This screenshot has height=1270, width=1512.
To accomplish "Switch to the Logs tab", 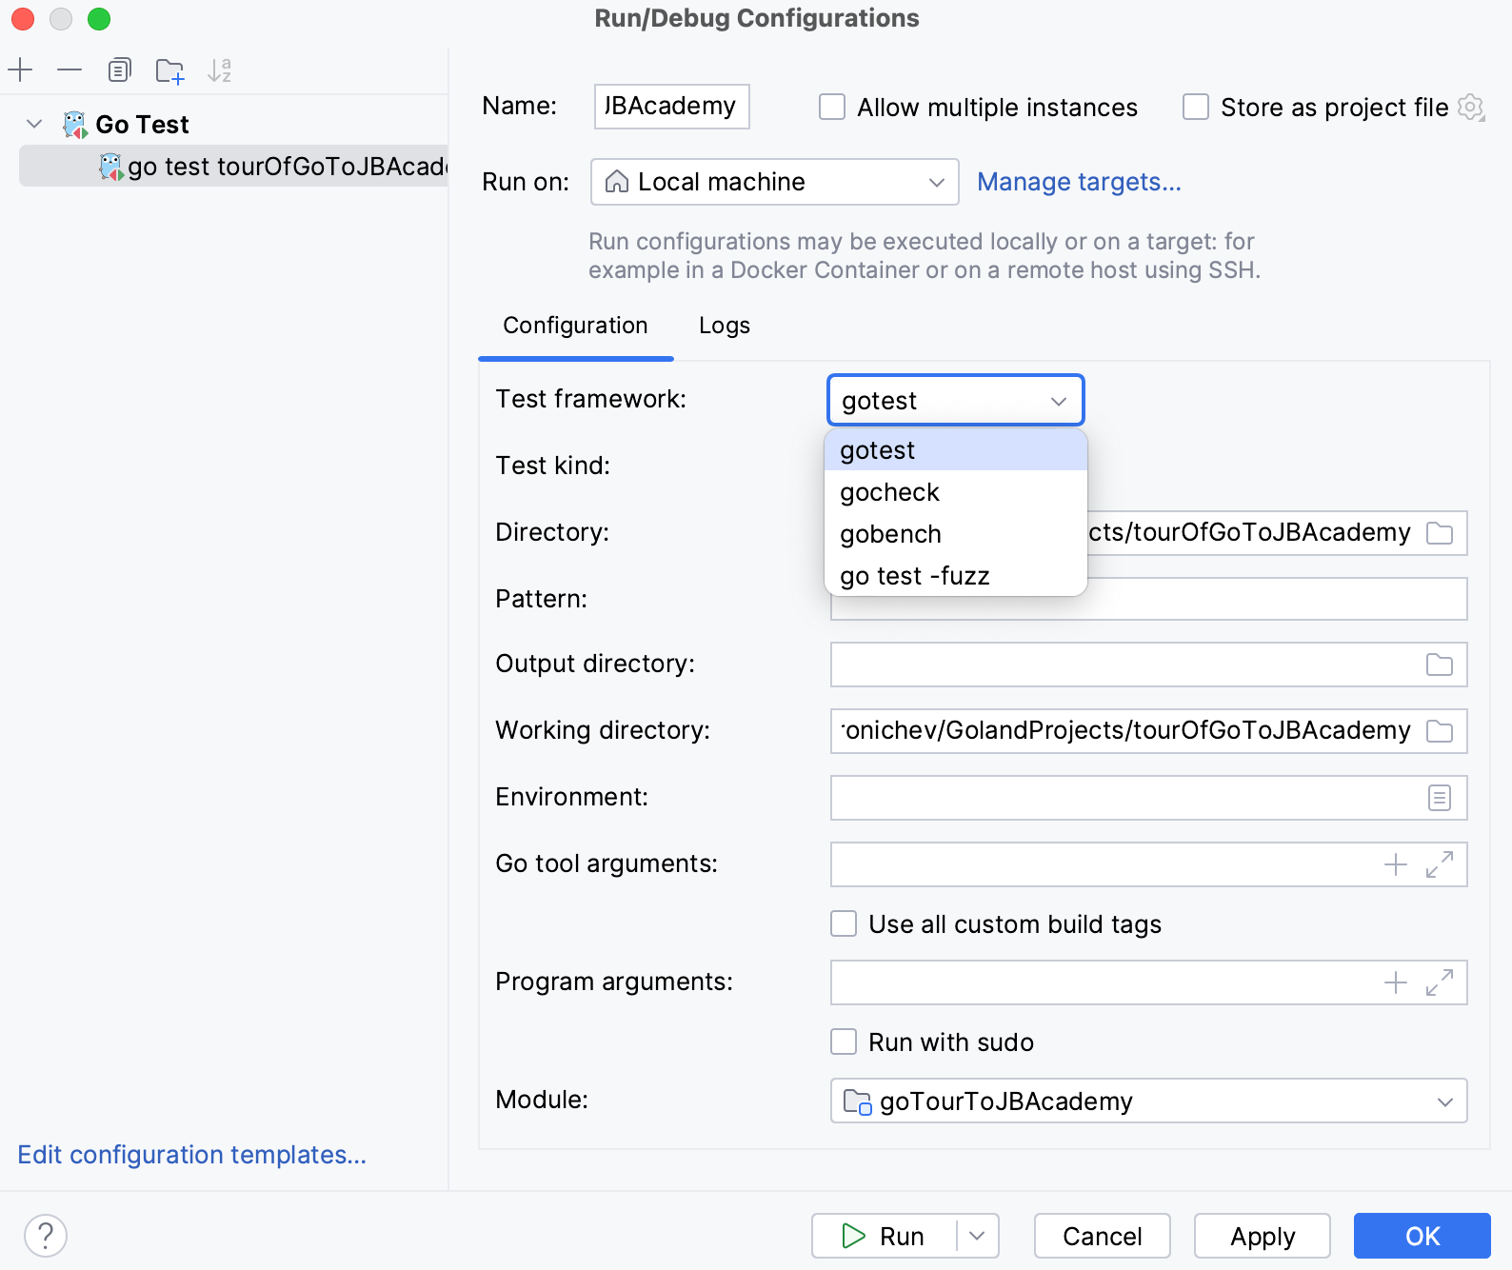I will pyautogui.click(x=724, y=326).
